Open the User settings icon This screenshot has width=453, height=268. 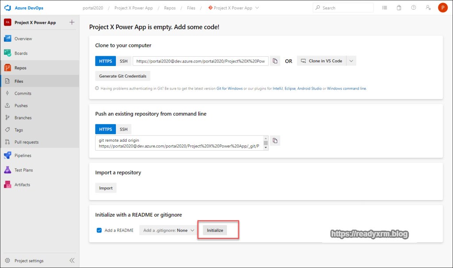428,8
